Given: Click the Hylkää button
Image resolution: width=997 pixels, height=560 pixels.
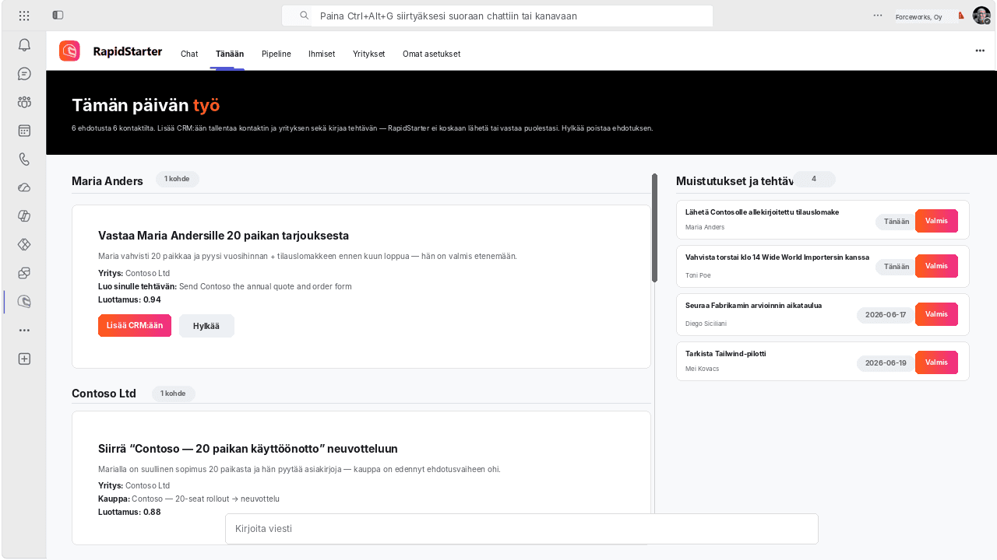Looking at the screenshot, I should tap(206, 326).
